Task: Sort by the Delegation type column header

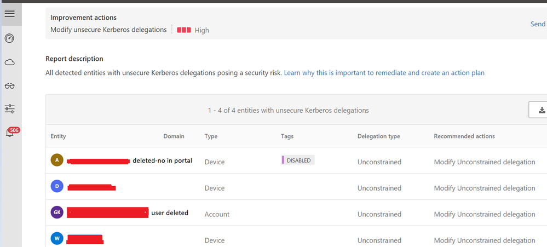Action: pyautogui.click(x=378, y=136)
